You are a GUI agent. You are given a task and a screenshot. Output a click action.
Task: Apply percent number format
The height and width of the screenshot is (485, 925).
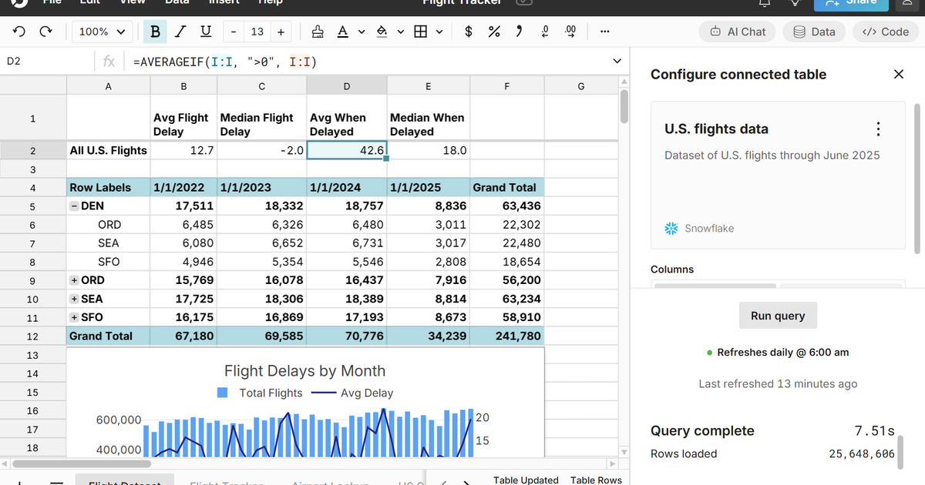pyautogui.click(x=494, y=32)
